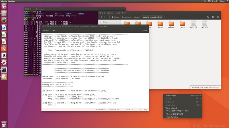This screenshot has height=128, width=229.
Task: Open System Settings from the launcher
Action: coord(4,62)
